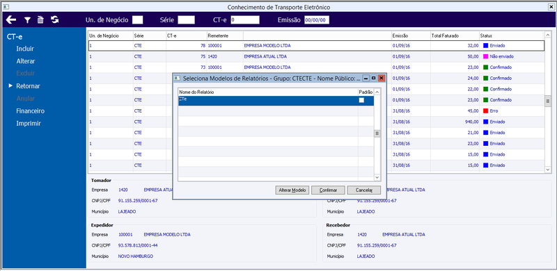Click the red Erro status swatch
This screenshot has width=557, height=271.
point(485,110)
